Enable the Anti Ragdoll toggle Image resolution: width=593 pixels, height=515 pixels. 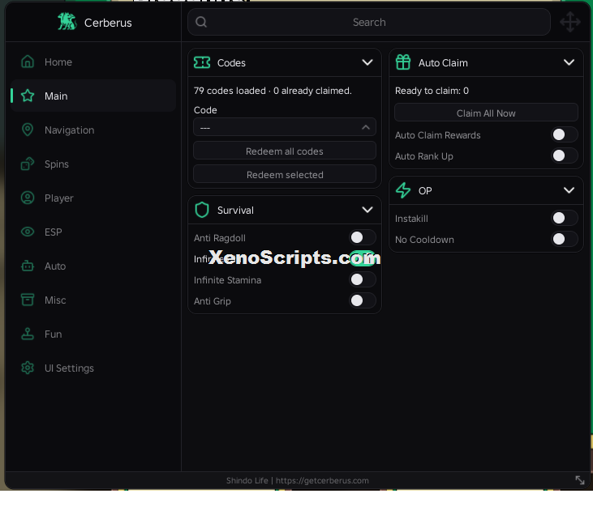click(363, 237)
